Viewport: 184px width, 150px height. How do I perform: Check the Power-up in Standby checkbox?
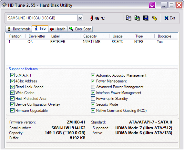click(x=93, y=99)
